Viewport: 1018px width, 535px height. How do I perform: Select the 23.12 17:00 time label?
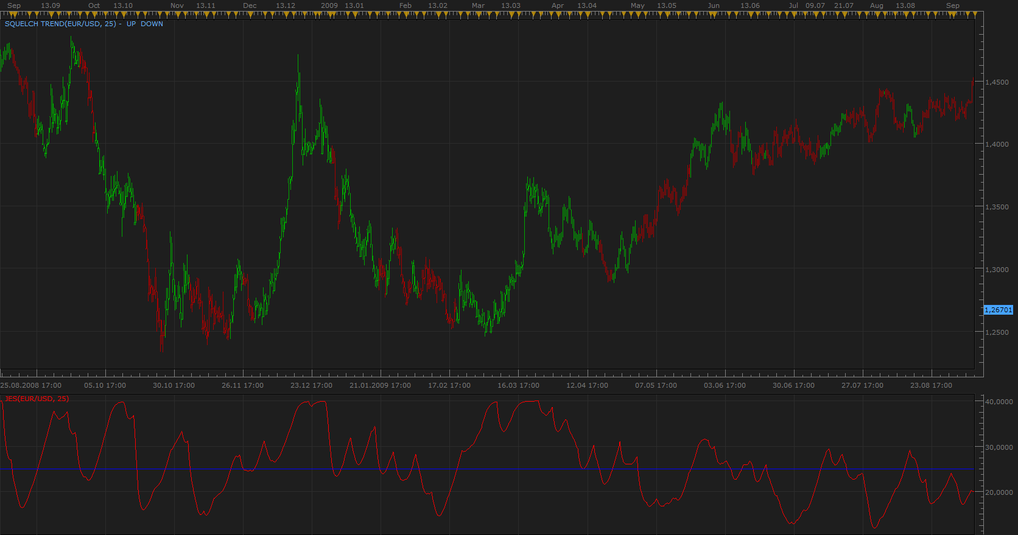[311, 385]
